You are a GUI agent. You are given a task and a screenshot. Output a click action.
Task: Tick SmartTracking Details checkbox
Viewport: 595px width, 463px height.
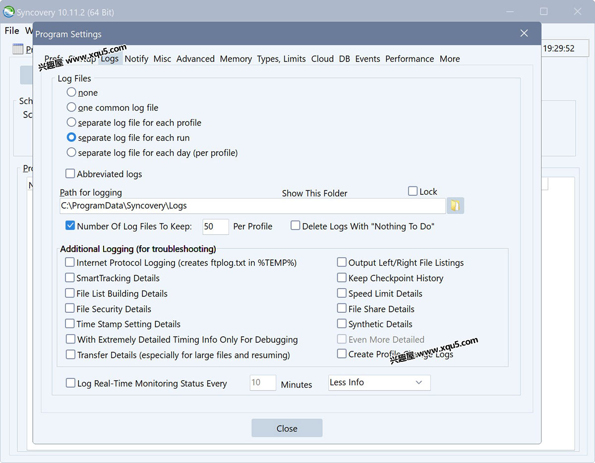[70, 278]
